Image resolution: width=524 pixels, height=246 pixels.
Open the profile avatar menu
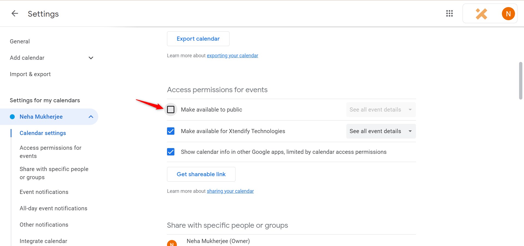[508, 13]
